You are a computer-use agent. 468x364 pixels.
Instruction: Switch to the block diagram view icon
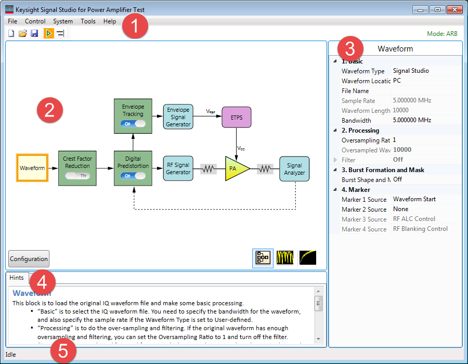[x=263, y=257]
